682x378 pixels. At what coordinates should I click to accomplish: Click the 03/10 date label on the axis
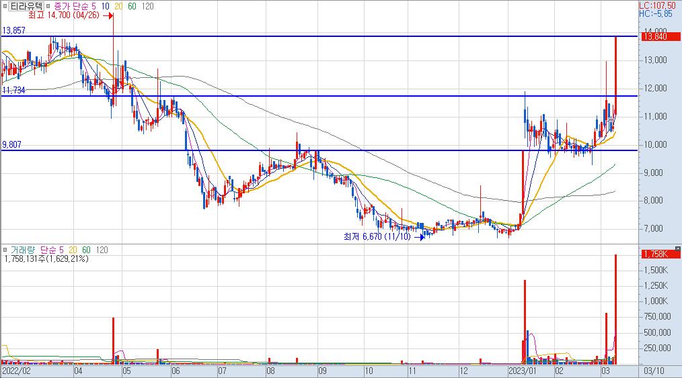tap(654, 371)
